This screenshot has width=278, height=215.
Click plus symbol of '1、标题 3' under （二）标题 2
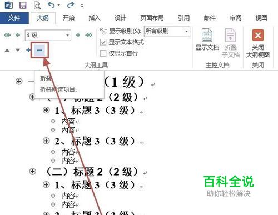[46, 184]
